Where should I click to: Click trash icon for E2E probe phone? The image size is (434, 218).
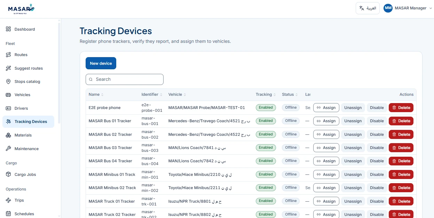pyautogui.click(x=394, y=108)
